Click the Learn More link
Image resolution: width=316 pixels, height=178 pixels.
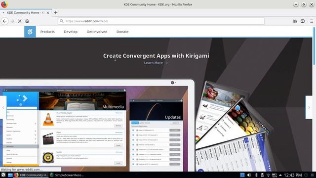(x=156, y=63)
